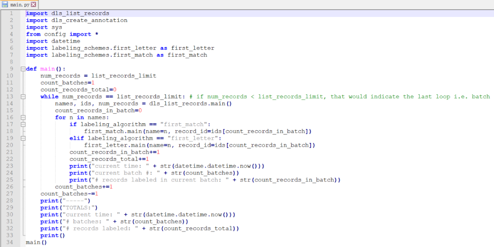Screen dimensions: 494x247
Task: Click line number 27 in the margin
Action: (x=10, y=194)
